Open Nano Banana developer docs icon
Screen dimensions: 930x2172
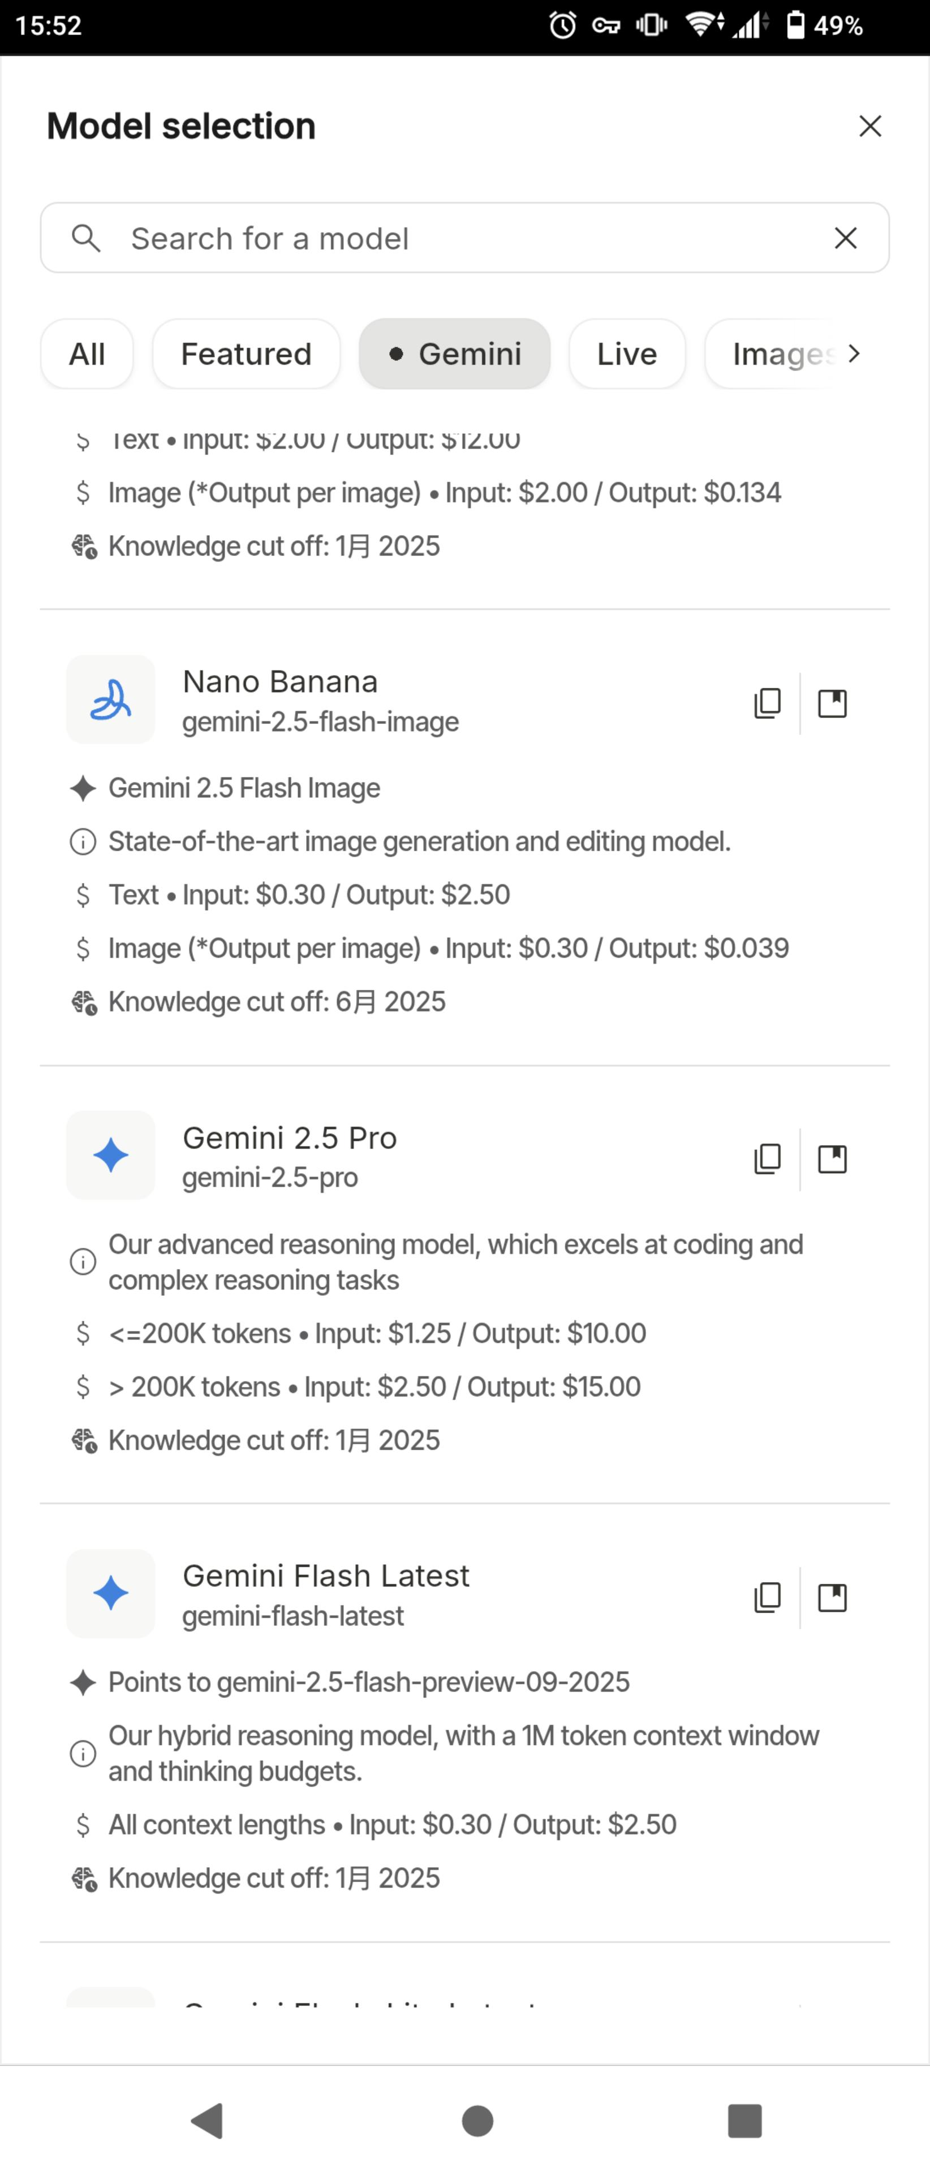[x=832, y=703]
